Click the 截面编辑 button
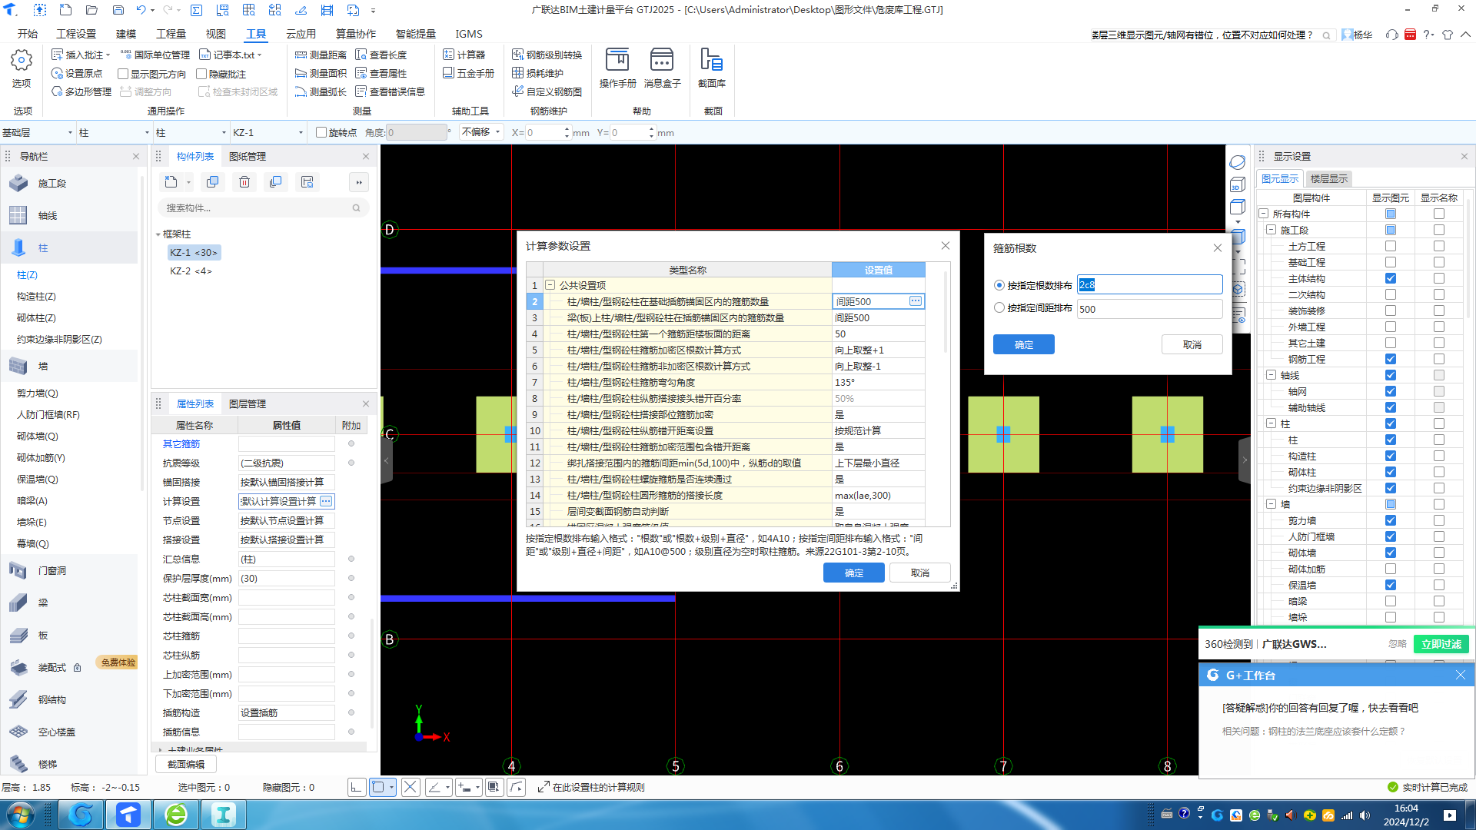Viewport: 1476px width, 830px height. pyautogui.click(x=186, y=764)
